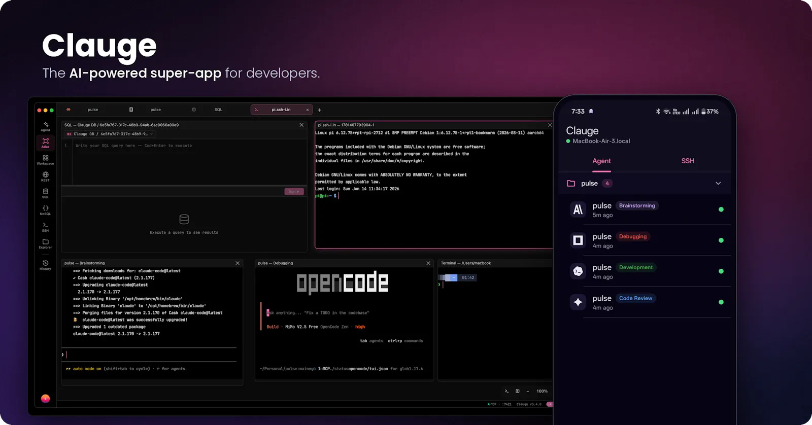Click the sparkle icon of Code Review session
The image size is (812, 425).
578,302
